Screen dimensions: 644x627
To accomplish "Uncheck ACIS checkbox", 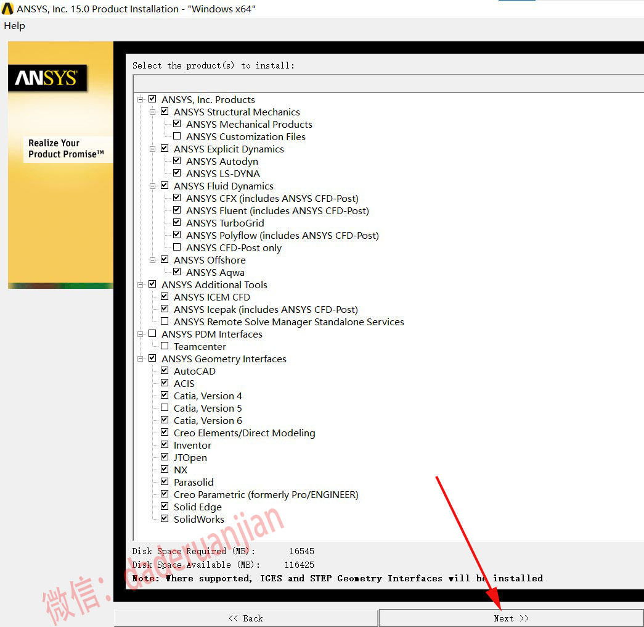I will (x=165, y=383).
